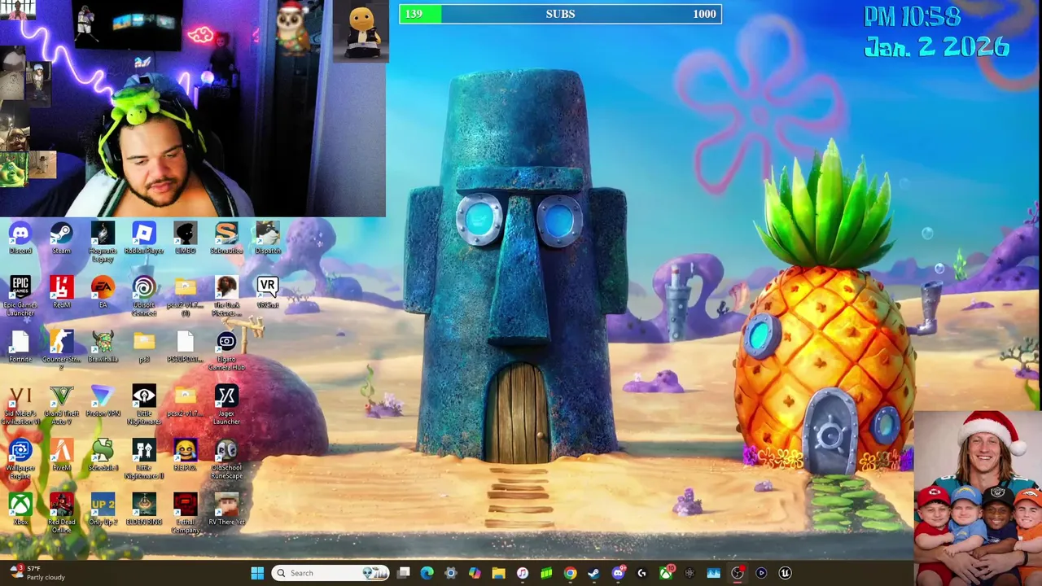Screen dimensions: 1042x586
Task: Select the Brawlhalla desktop icon
Action: [103, 347]
